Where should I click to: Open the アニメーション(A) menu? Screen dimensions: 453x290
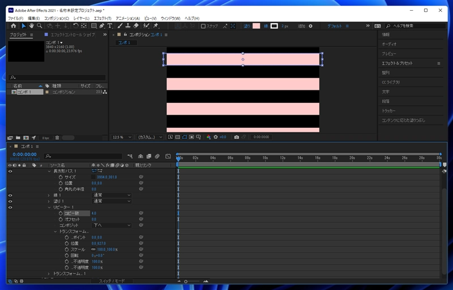click(127, 18)
